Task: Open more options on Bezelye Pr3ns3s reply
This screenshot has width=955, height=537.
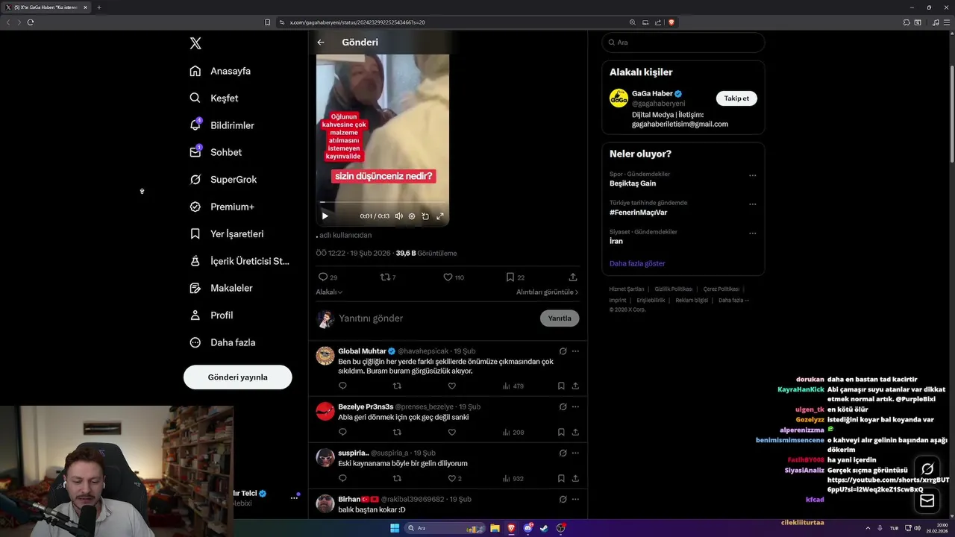Action: pos(575,407)
